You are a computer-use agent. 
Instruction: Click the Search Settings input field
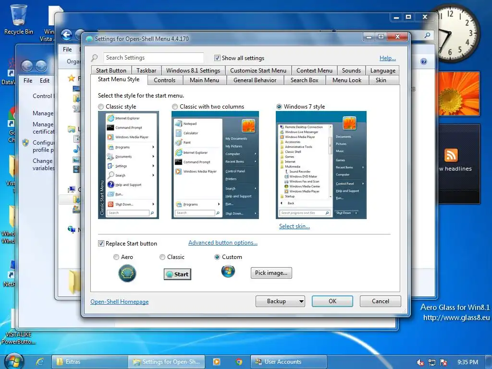point(153,58)
